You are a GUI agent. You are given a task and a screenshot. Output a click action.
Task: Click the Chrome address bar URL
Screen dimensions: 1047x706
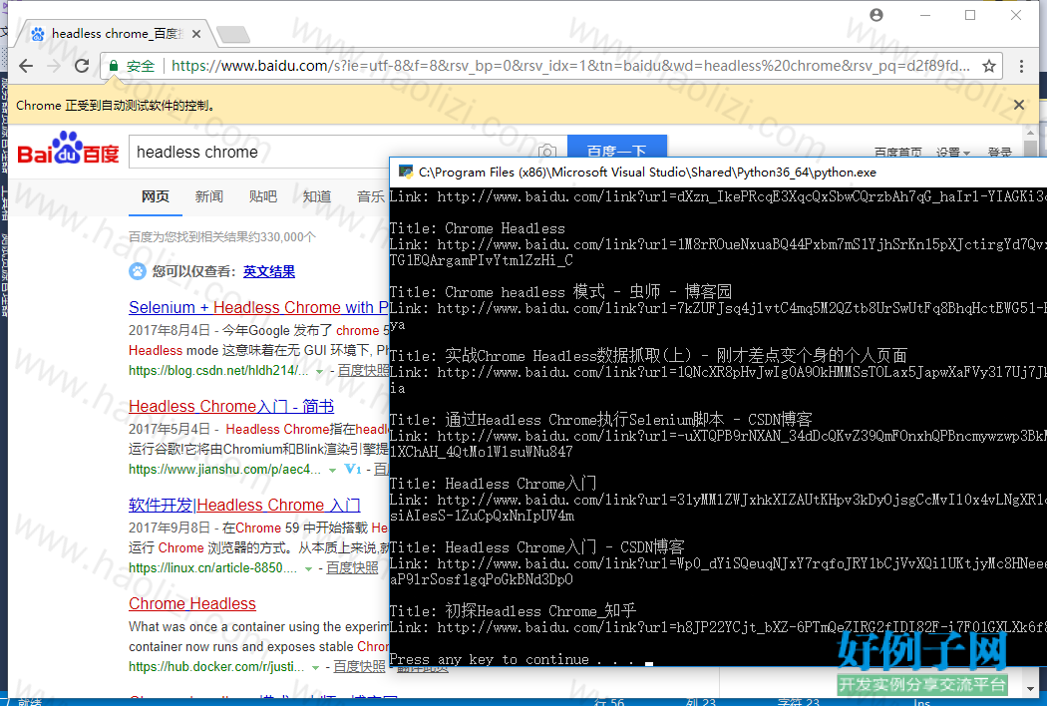(570, 66)
